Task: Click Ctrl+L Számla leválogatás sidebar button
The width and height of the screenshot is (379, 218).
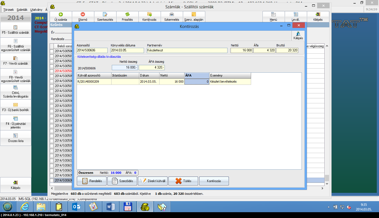Action: point(16,92)
